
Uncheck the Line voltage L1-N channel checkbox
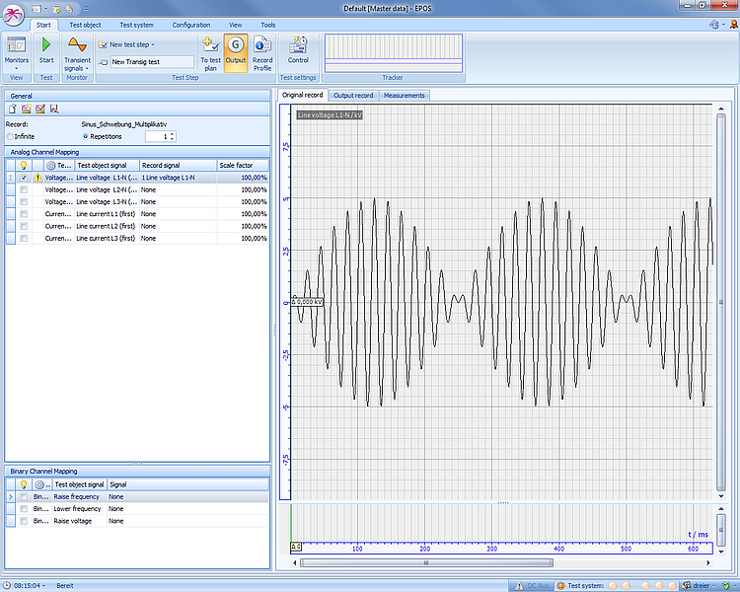tap(24, 178)
